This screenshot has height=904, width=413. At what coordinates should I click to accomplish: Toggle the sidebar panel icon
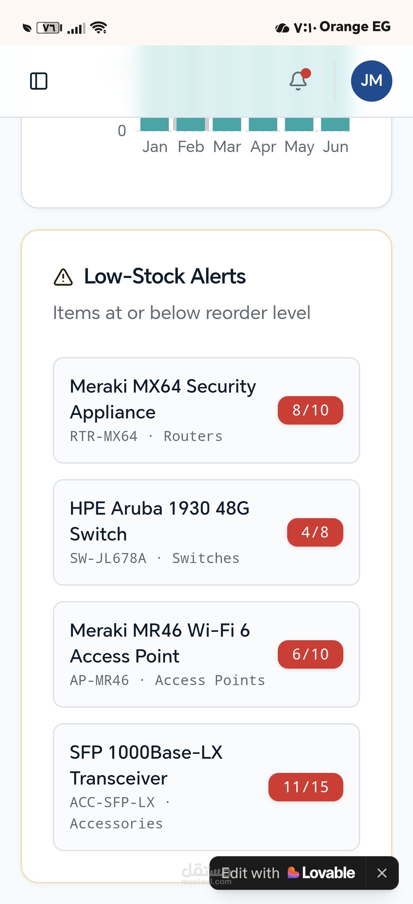click(x=39, y=81)
